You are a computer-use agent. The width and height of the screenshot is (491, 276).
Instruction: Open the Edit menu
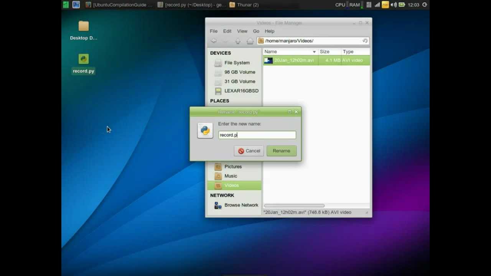227,31
